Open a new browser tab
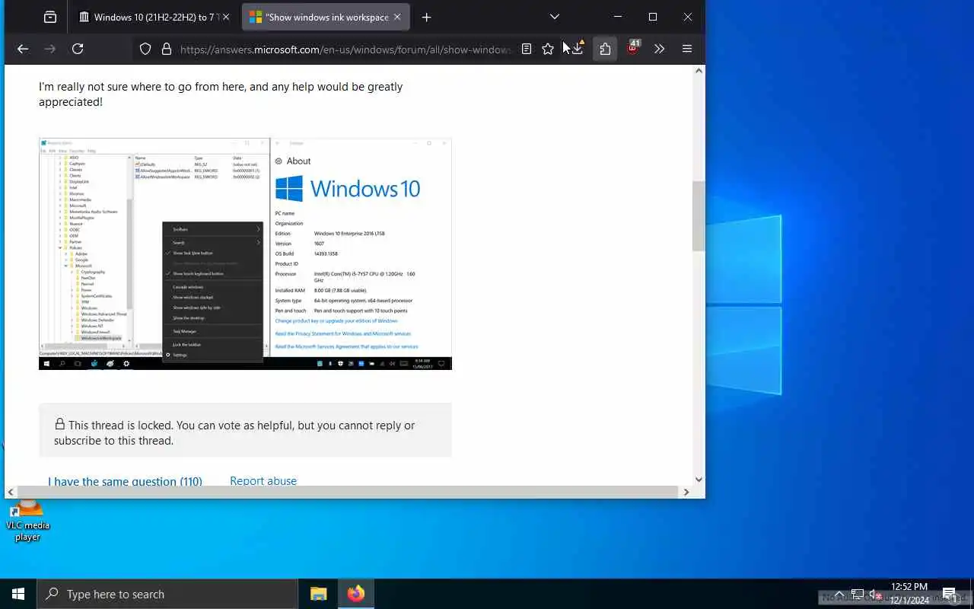The width and height of the screenshot is (974, 609). pos(426,17)
